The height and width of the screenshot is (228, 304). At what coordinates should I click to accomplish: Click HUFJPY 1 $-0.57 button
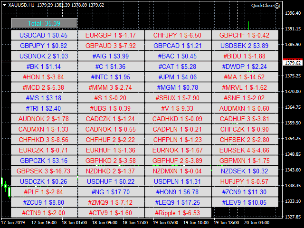pyautogui.click(x=245, y=181)
